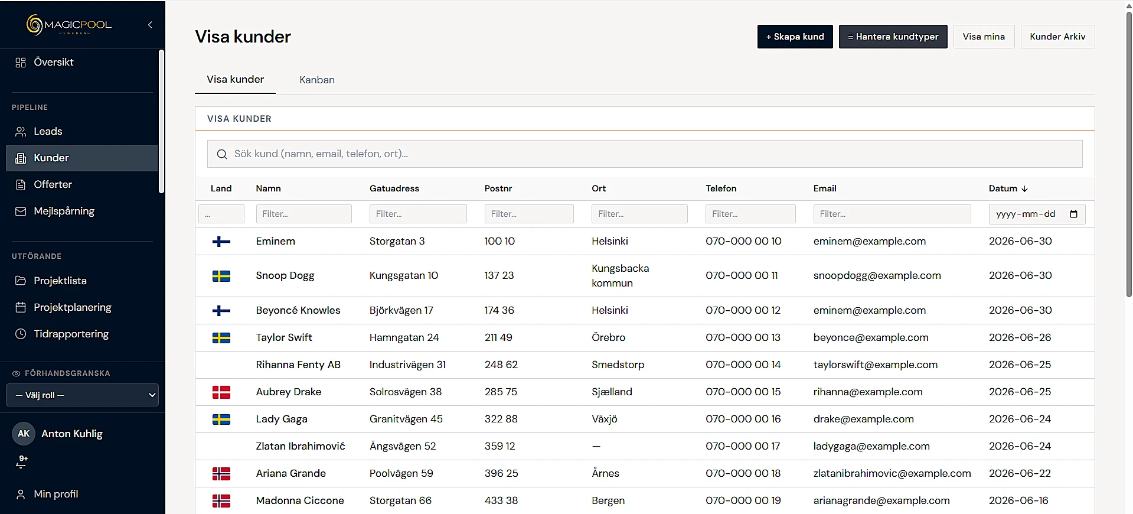Click the MagicPool logo
This screenshot has height=514, width=1133.
click(69, 25)
